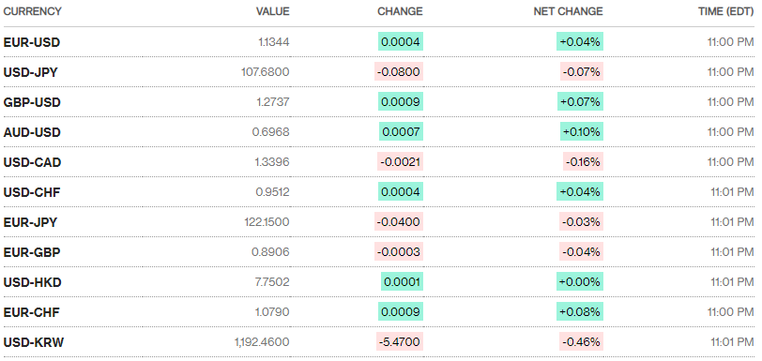Image resolution: width=762 pixels, height=361 pixels.
Task: Click the +0.10% net change for AUD-USD
Action: [x=582, y=132]
